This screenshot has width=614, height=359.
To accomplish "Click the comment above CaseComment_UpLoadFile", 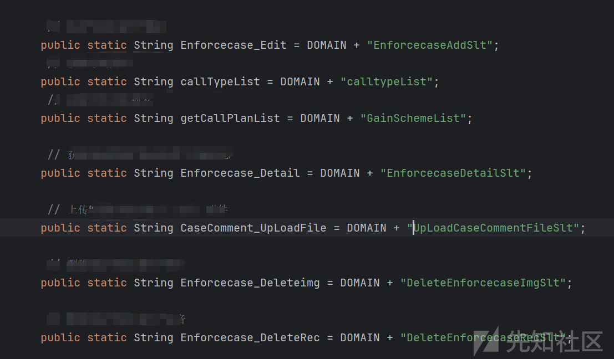I will point(138,209).
